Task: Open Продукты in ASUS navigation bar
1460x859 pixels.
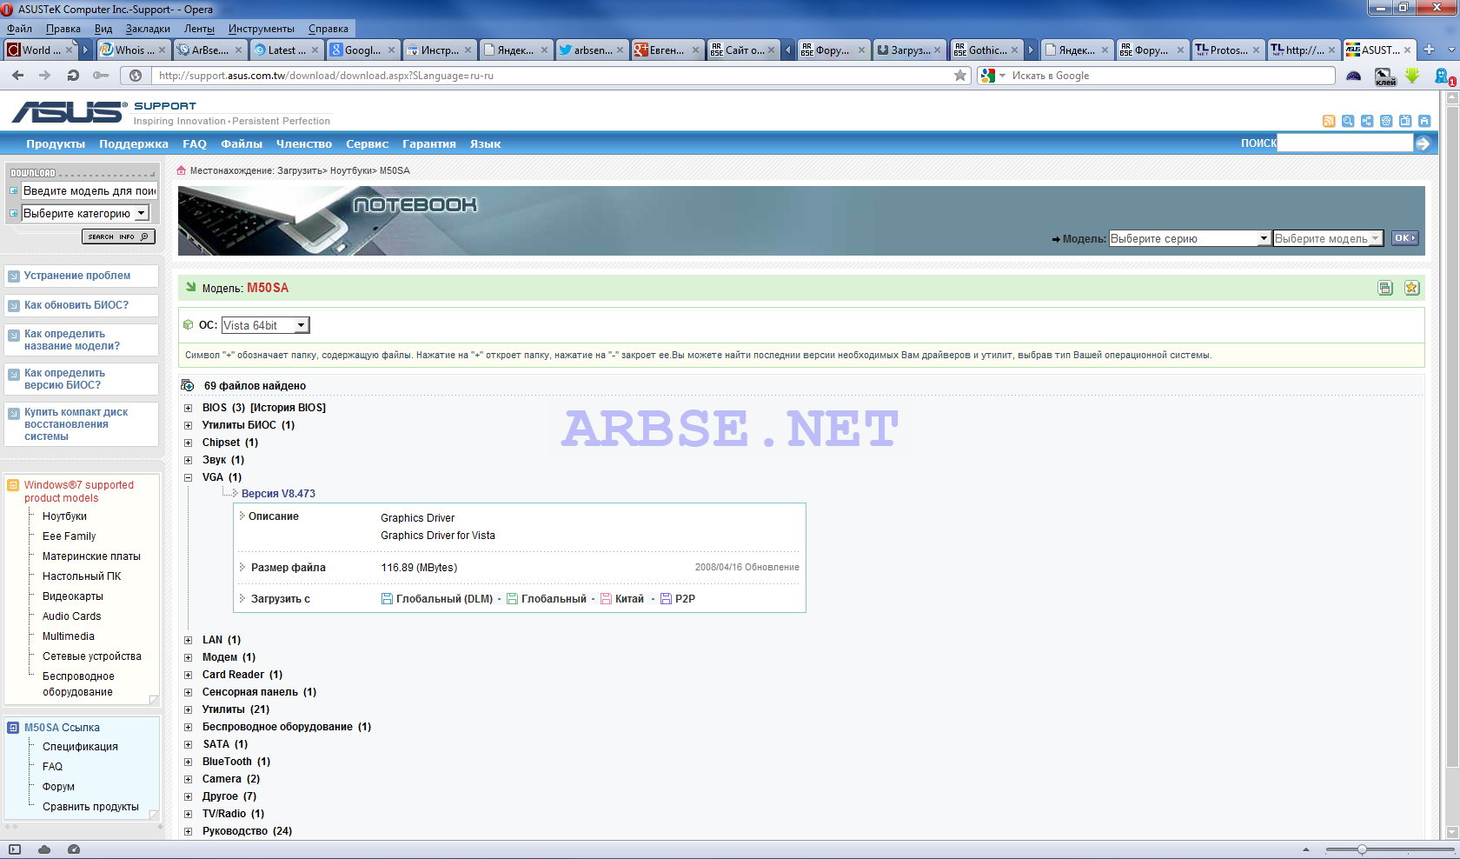Action: coord(56,144)
